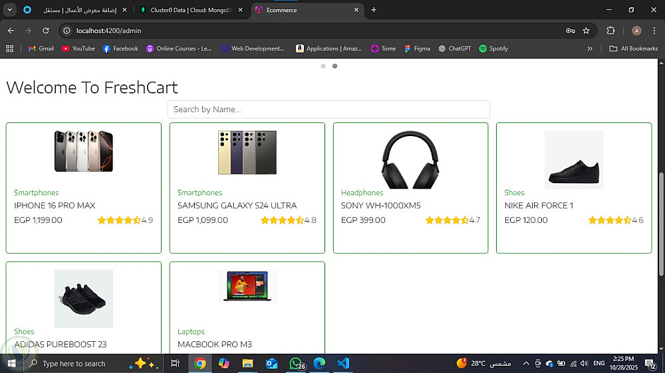The width and height of the screenshot is (665, 373).
Task: Open the YouTube bookmark
Action: [78, 48]
